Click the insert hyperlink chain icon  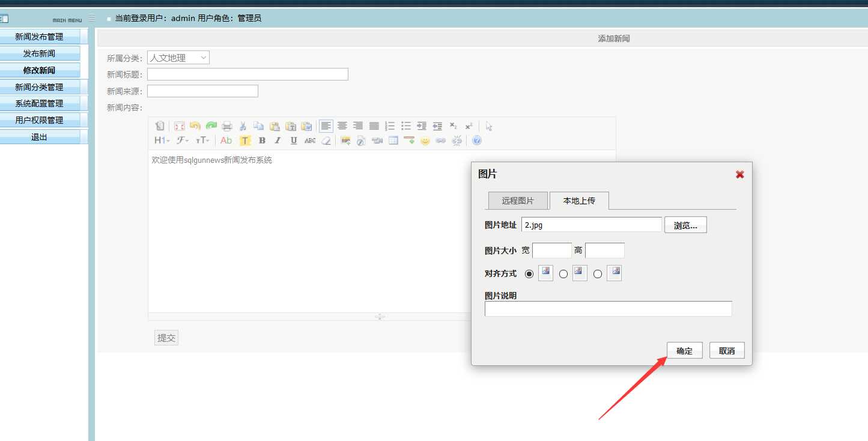[x=441, y=141]
